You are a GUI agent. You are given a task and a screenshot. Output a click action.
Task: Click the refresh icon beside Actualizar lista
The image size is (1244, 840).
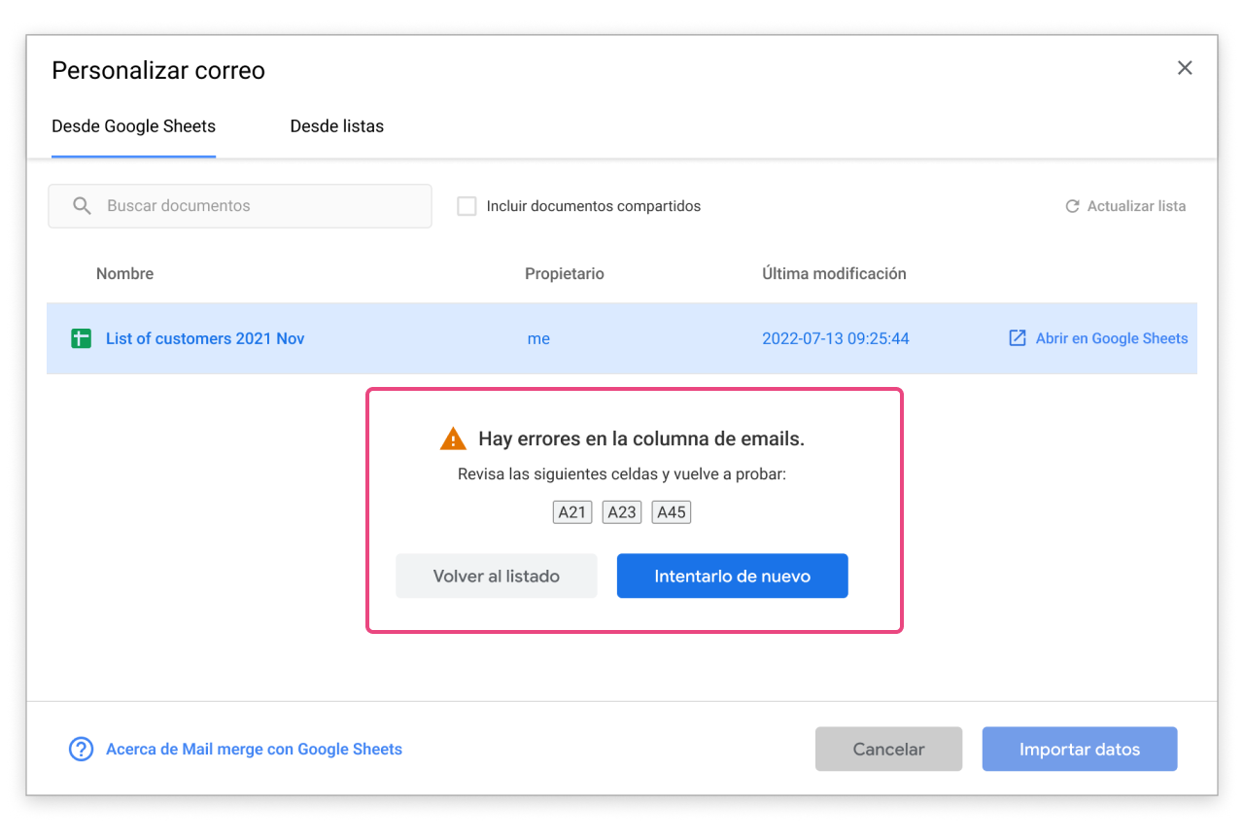click(1072, 206)
